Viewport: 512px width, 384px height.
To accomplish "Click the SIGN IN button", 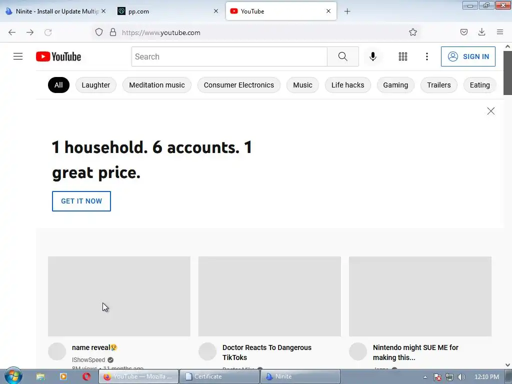I will (x=468, y=56).
